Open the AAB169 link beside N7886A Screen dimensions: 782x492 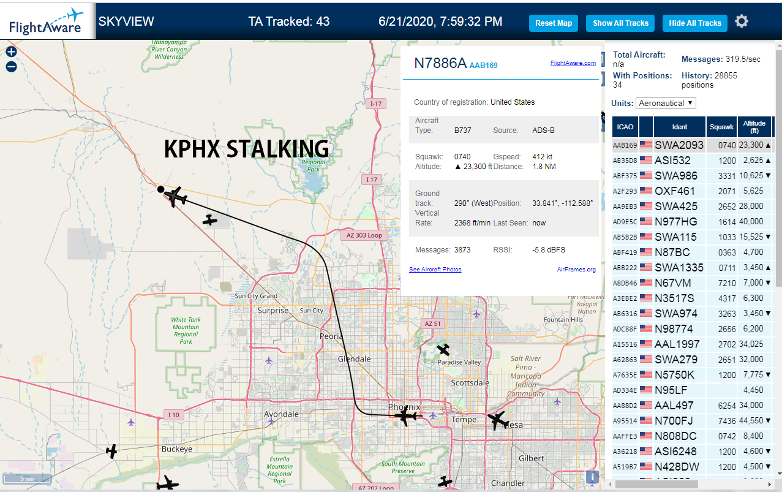(483, 66)
